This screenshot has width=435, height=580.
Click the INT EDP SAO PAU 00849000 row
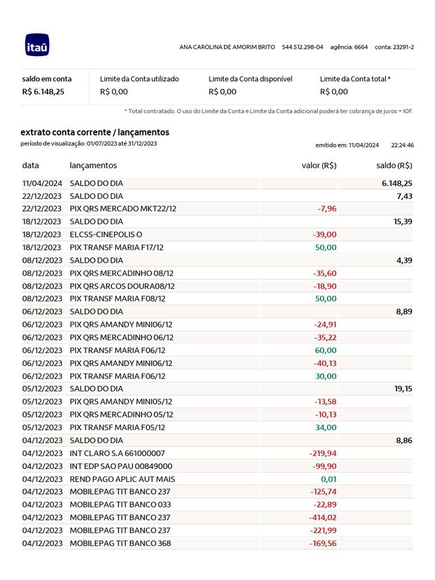point(121,466)
